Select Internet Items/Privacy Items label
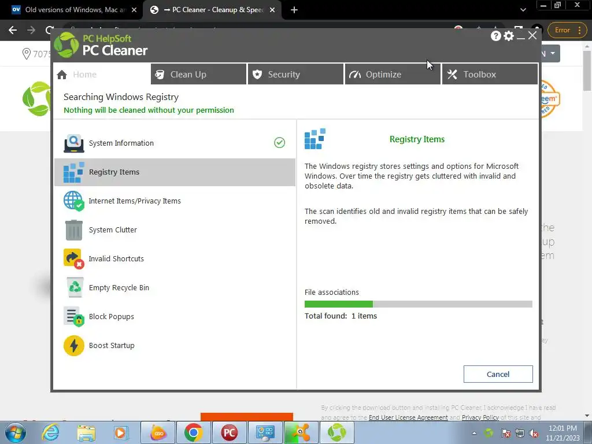Viewport: 592px width, 444px height. click(x=135, y=201)
